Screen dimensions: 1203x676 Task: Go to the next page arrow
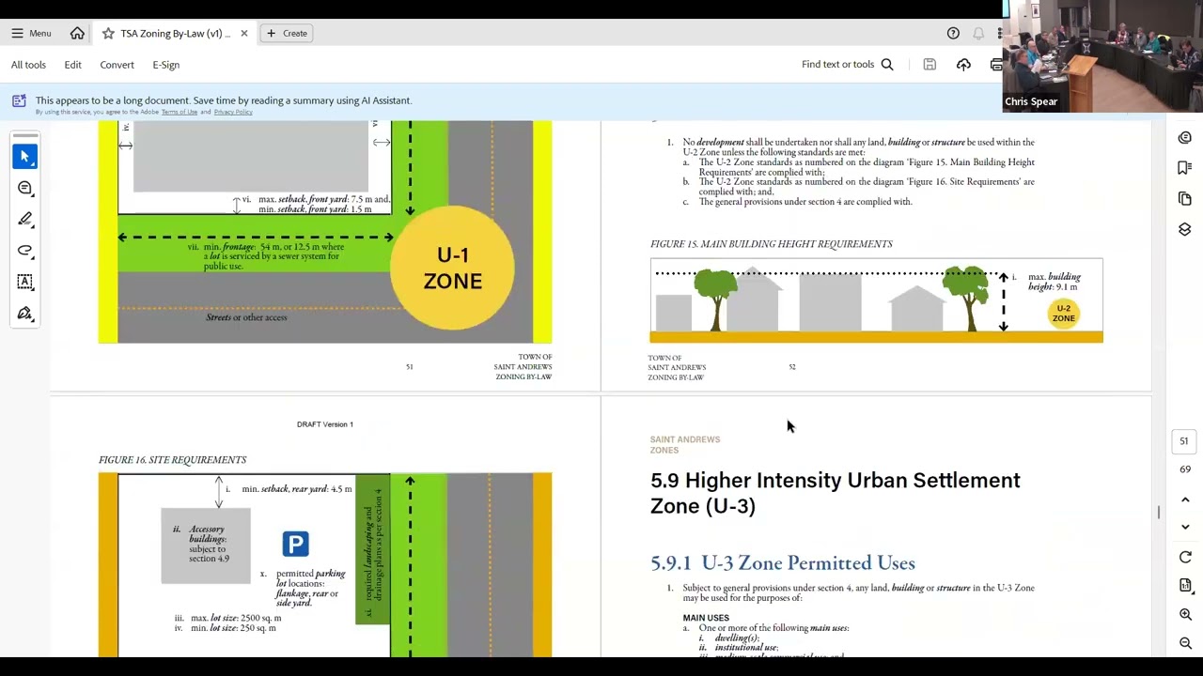(x=1185, y=527)
